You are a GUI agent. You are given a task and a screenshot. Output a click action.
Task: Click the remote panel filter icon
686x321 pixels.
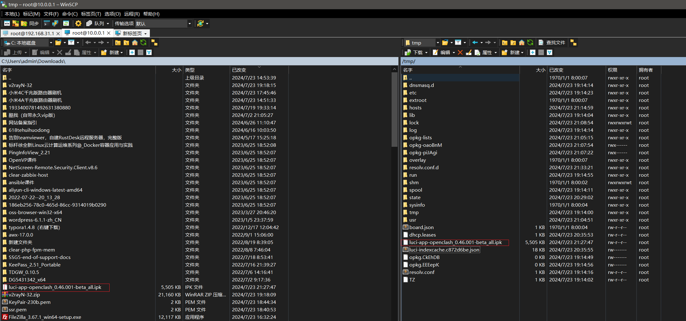tap(458, 43)
